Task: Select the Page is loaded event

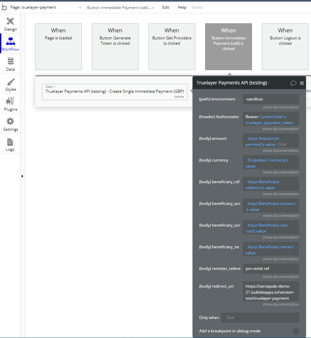Action: [58, 47]
